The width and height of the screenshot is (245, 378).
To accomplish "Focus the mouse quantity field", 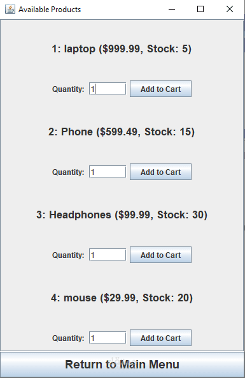I will coord(108,338).
